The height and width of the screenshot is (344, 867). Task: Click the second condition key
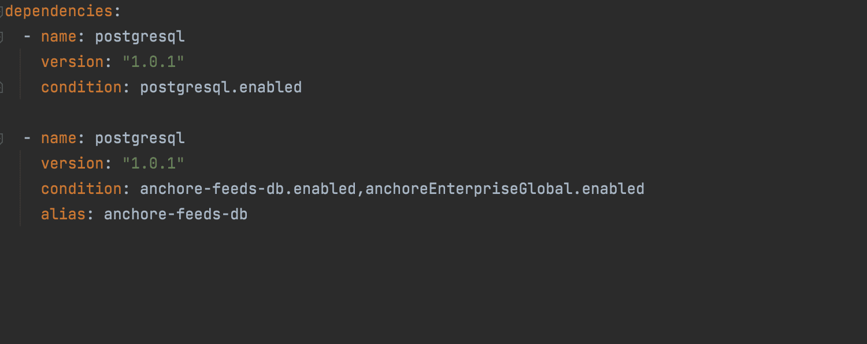[81, 189]
